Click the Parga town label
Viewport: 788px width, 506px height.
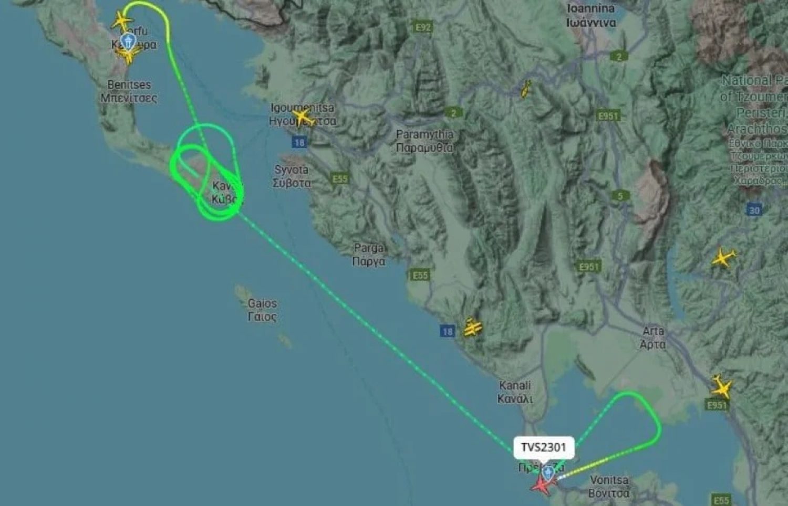368,254
